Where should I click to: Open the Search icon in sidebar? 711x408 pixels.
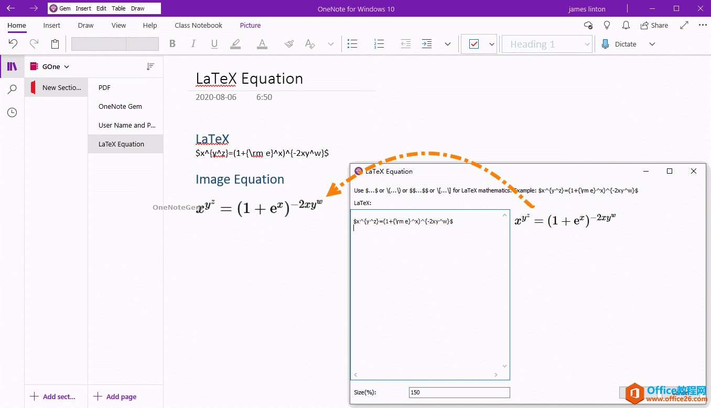point(12,89)
